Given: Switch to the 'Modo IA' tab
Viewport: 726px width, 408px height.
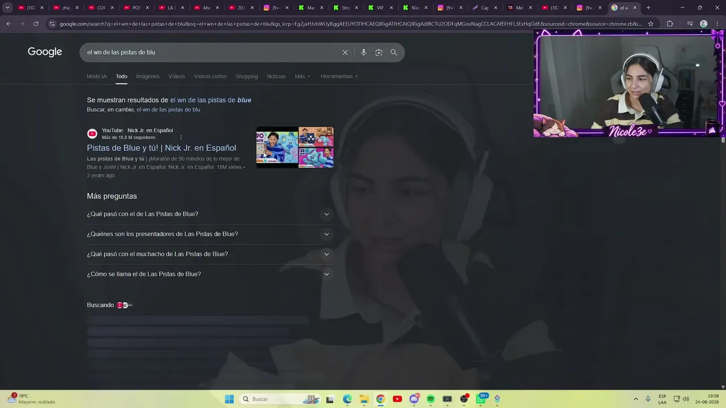Looking at the screenshot, I should point(96,76).
